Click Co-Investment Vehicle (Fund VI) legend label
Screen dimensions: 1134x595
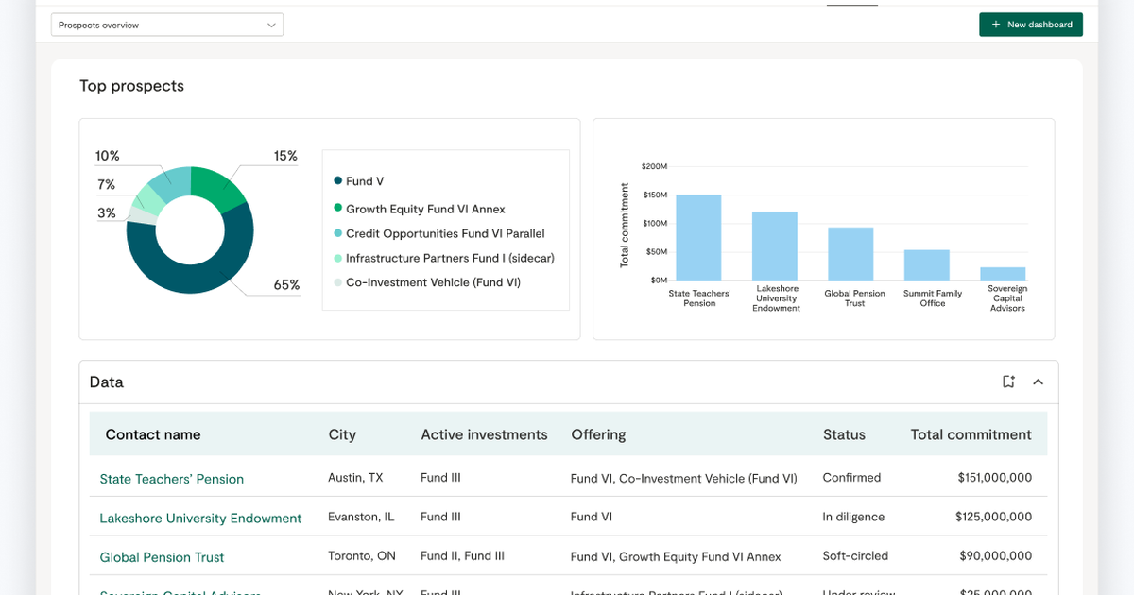(433, 282)
